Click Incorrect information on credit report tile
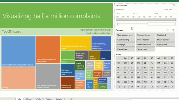This screenshot has height=100, width=179. [x=48, y=50]
